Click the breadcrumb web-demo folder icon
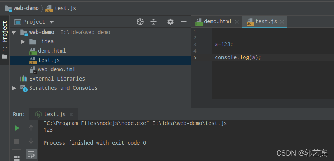The width and height of the screenshot is (334, 161). point(8,9)
